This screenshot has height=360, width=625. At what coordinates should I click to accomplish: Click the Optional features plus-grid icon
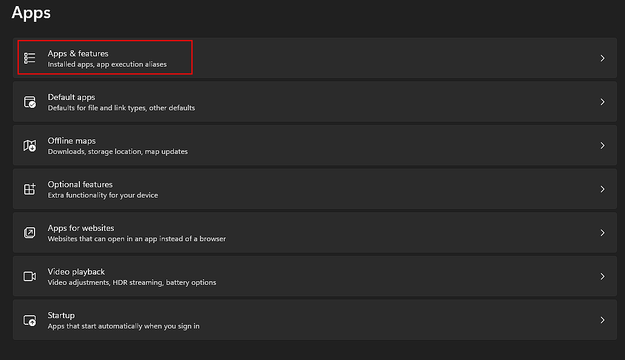(x=30, y=188)
